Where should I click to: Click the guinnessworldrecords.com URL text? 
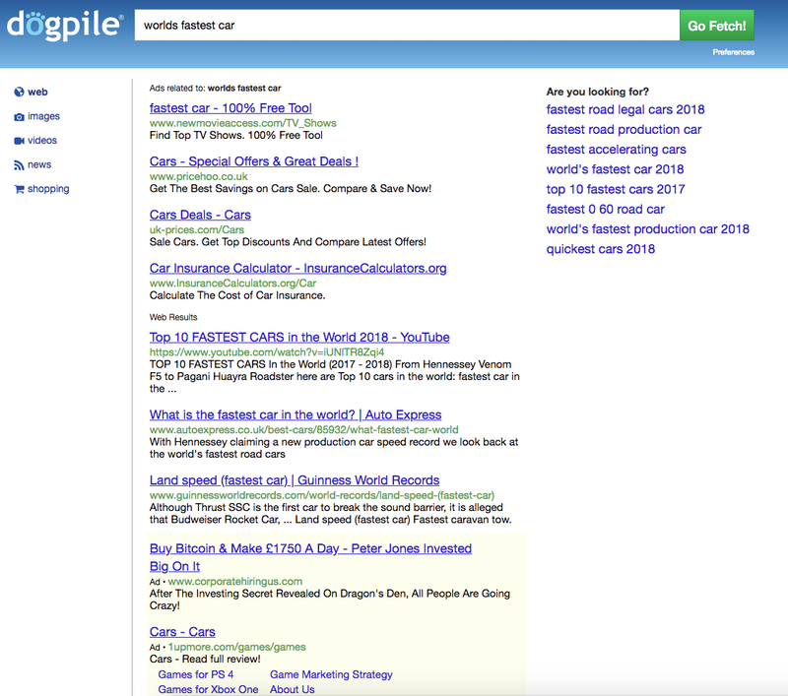(322, 495)
